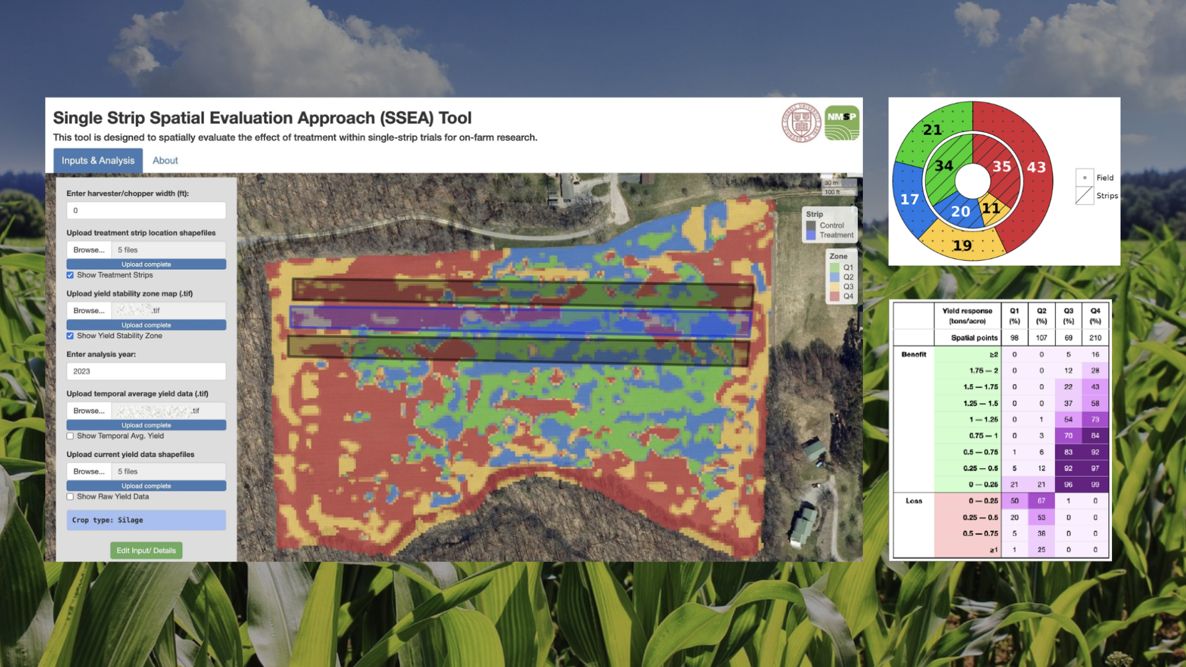
Task: Click the Crop type: Silage banner
Action: (x=146, y=520)
